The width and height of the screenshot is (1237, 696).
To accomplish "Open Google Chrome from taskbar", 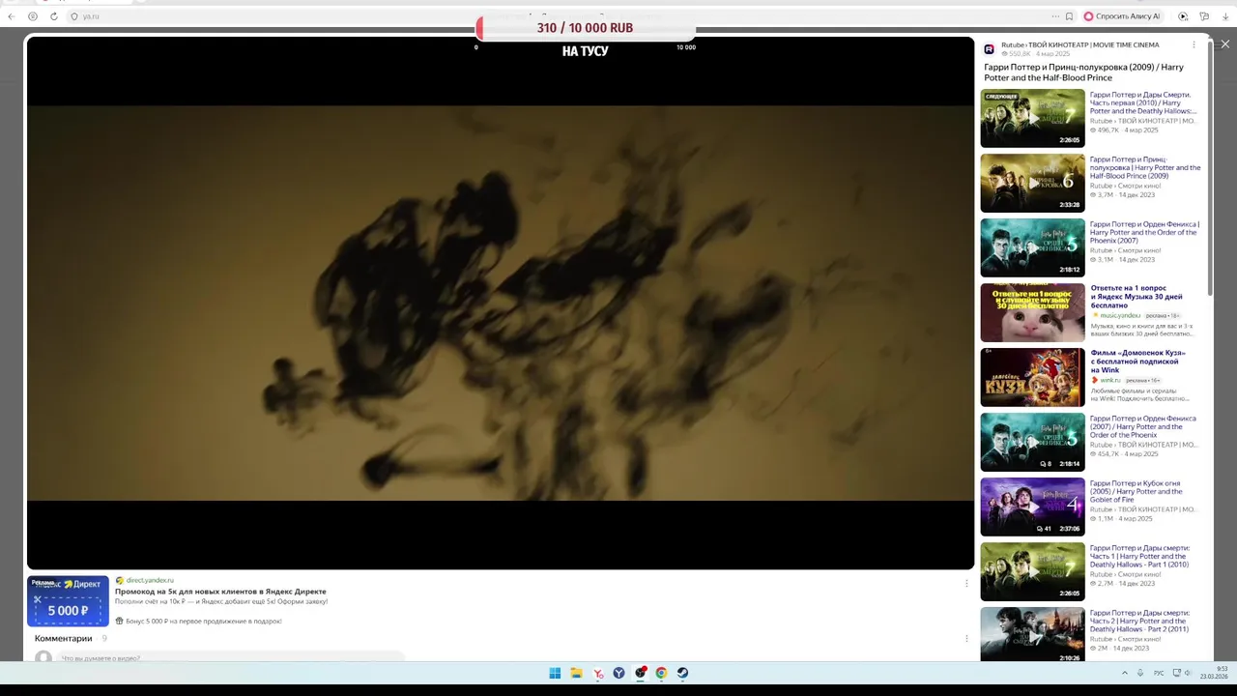I will 661,673.
